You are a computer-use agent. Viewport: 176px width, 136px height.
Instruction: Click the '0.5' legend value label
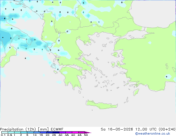coord(10,135)
